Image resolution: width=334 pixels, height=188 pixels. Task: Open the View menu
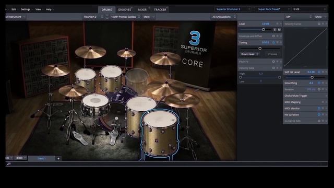38,9
